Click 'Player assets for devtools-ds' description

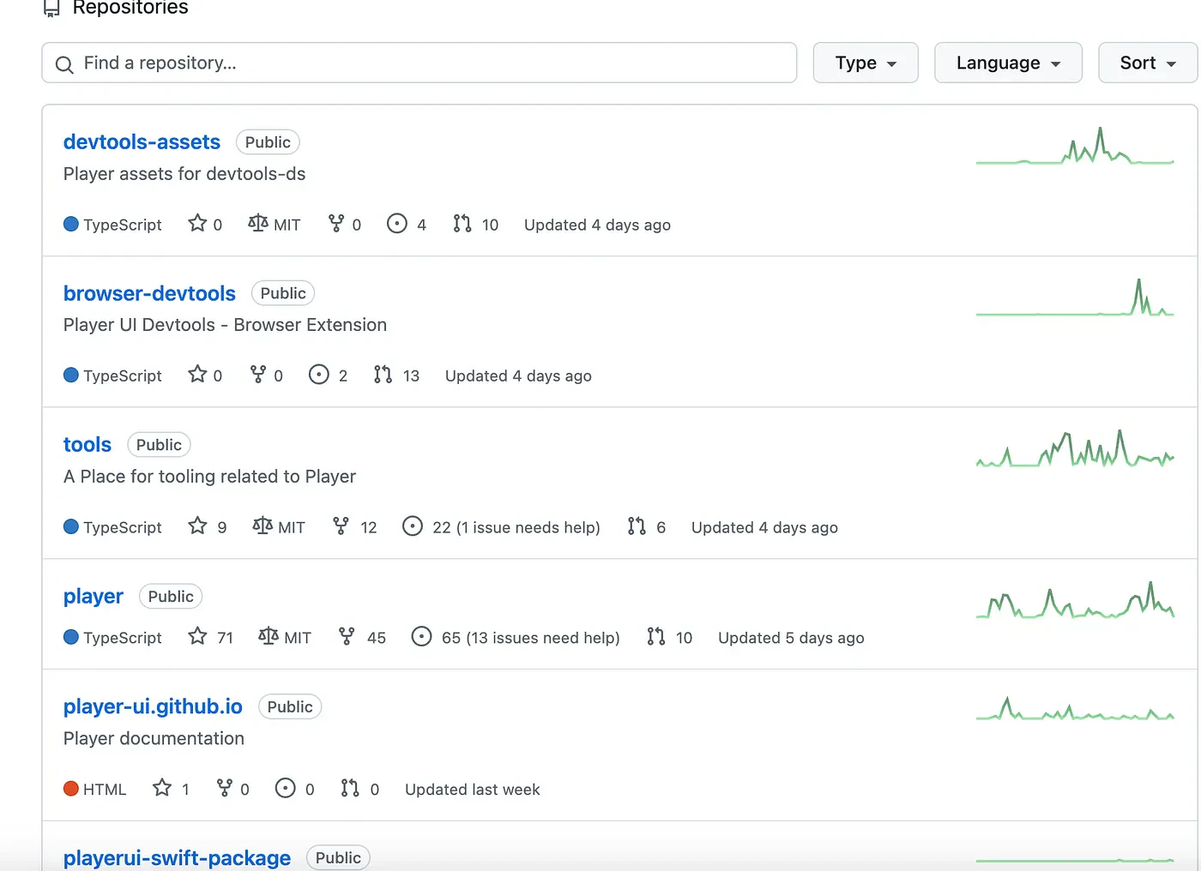pos(184,174)
